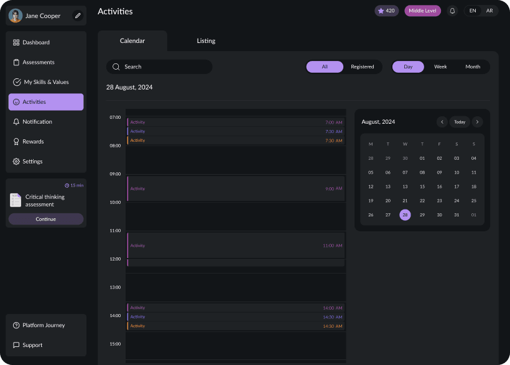This screenshot has width=510, height=365.
Task: Go to the previous month in the mini calendar
Action: point(442,122)
